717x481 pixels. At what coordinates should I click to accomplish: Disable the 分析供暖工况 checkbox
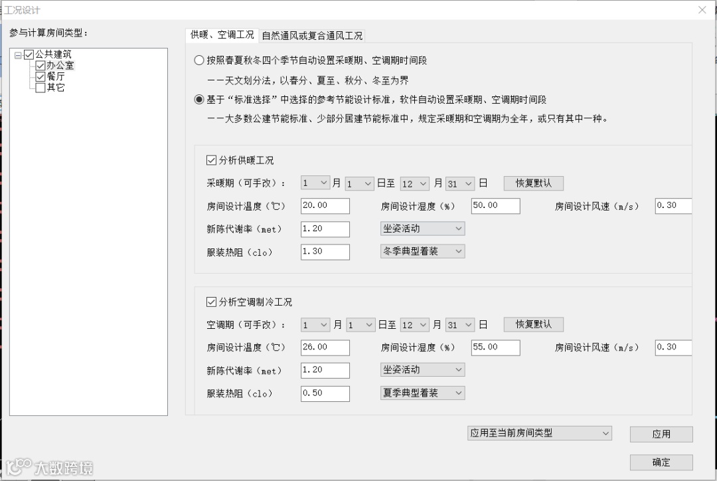pos(212,159)
